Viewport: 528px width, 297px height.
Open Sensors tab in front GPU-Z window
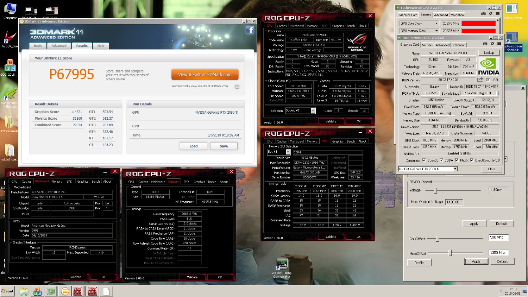(x=427, y=45)
